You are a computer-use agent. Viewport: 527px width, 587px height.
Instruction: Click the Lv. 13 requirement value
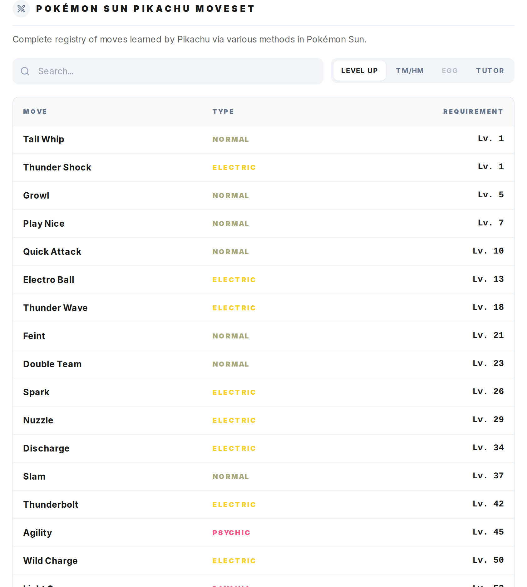(488, 279)
